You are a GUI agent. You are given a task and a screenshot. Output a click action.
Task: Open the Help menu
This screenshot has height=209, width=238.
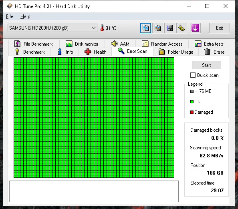(x=25, y=16)
